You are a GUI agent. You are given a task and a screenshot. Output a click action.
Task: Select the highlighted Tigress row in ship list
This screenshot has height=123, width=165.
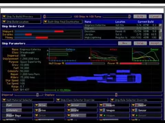122,28
